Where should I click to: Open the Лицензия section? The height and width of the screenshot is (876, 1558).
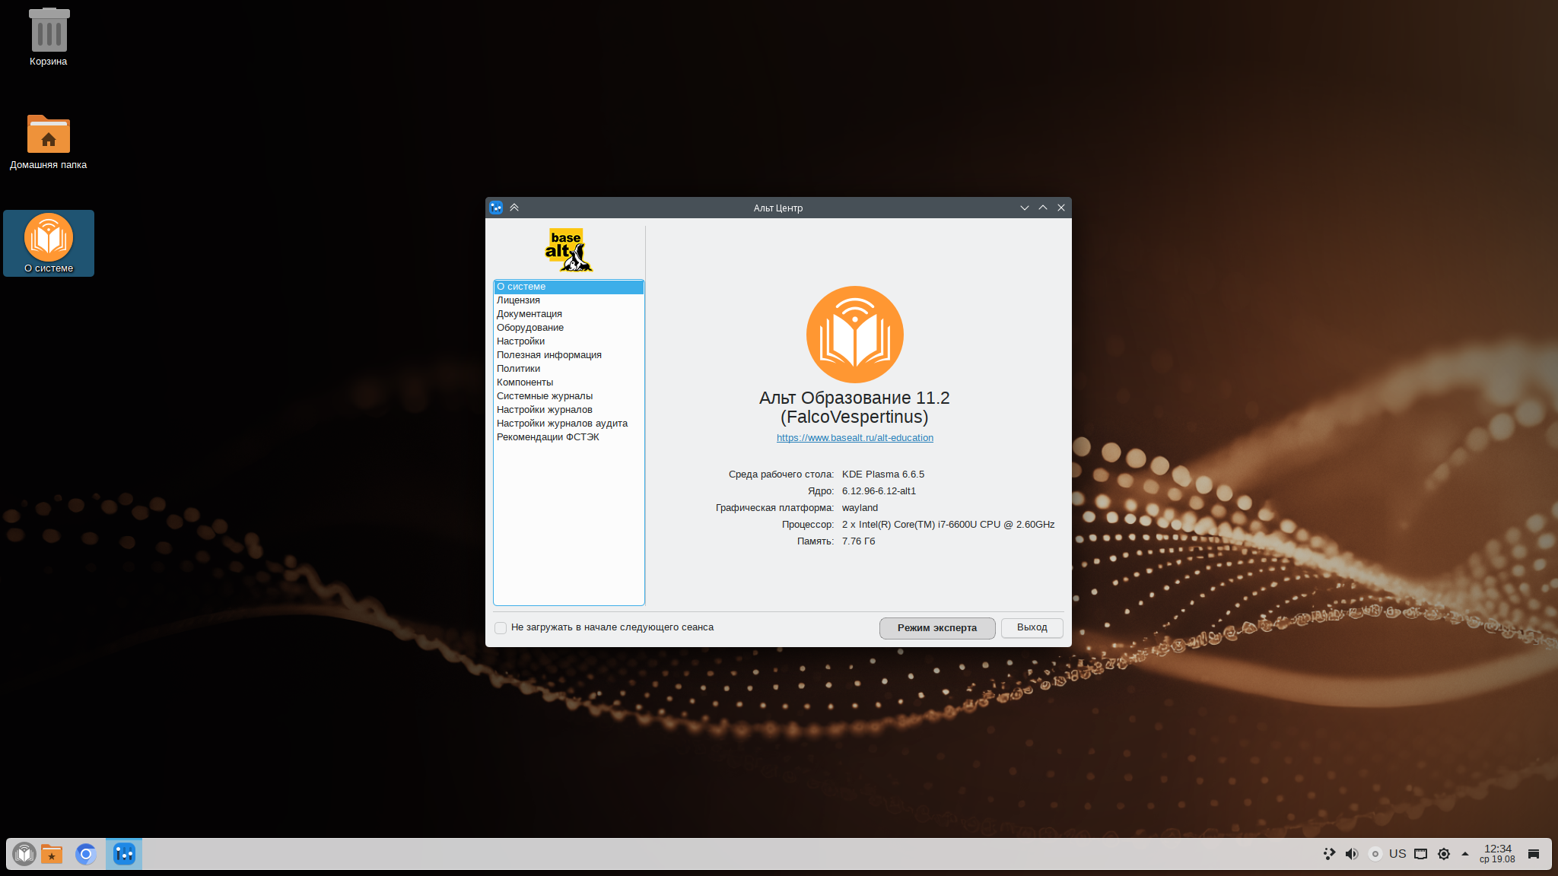tap(569, 300)
